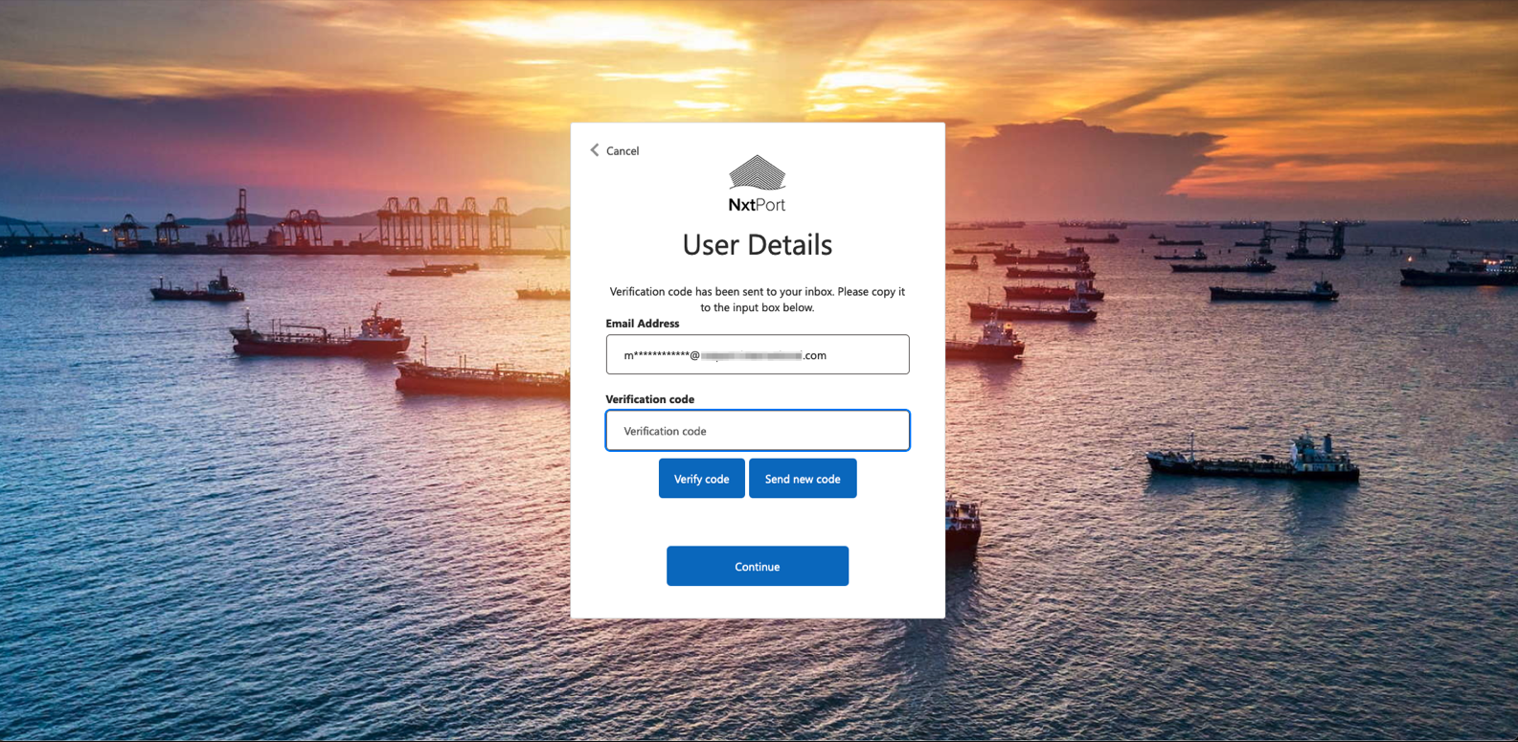This screenshot has height=742, width=1518.
Task: Click the red cargo ship at left
Action: (321, 337)
